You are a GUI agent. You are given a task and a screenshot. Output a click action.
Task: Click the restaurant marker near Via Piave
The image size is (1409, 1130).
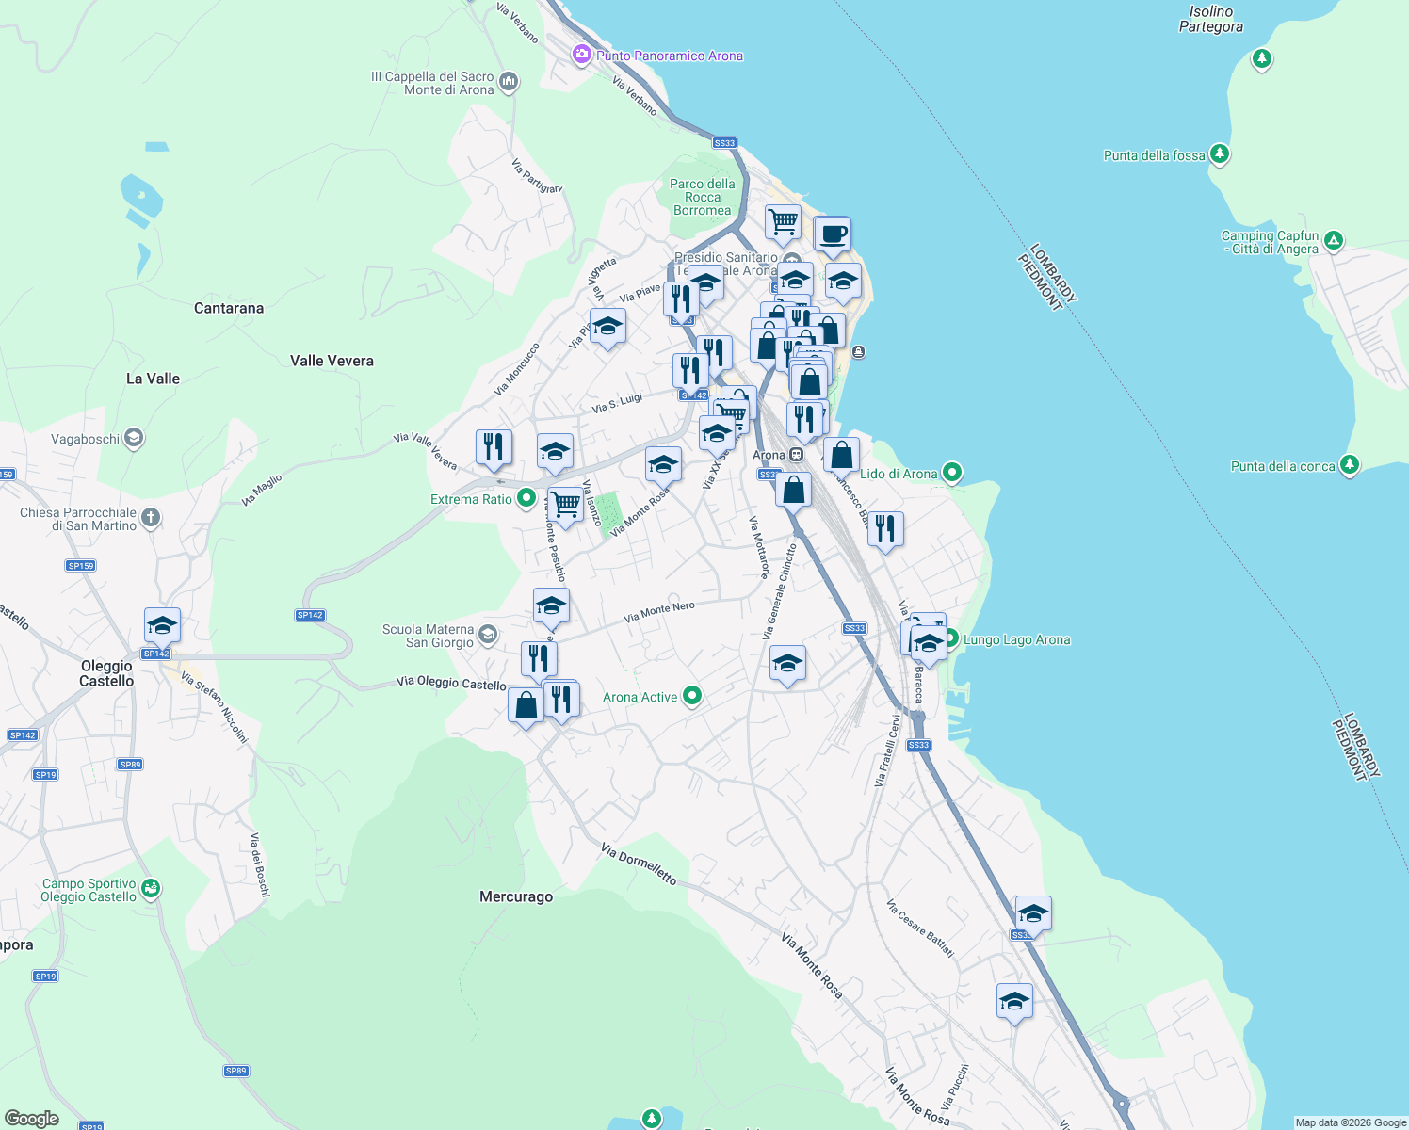(683, 299)
